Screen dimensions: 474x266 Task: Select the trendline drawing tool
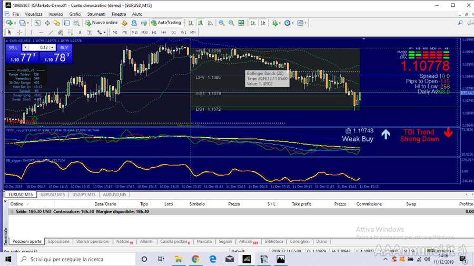coord(51,32)
